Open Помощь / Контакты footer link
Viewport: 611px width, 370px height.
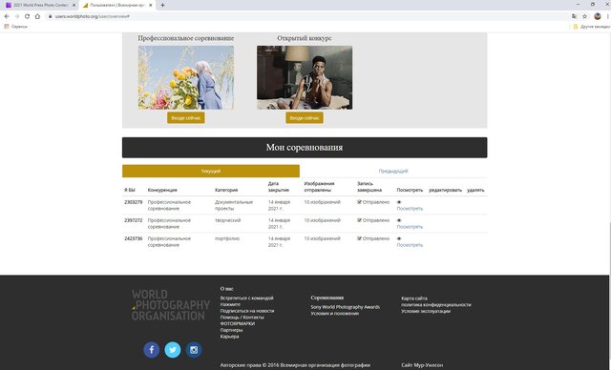click(x=242, y=318)
